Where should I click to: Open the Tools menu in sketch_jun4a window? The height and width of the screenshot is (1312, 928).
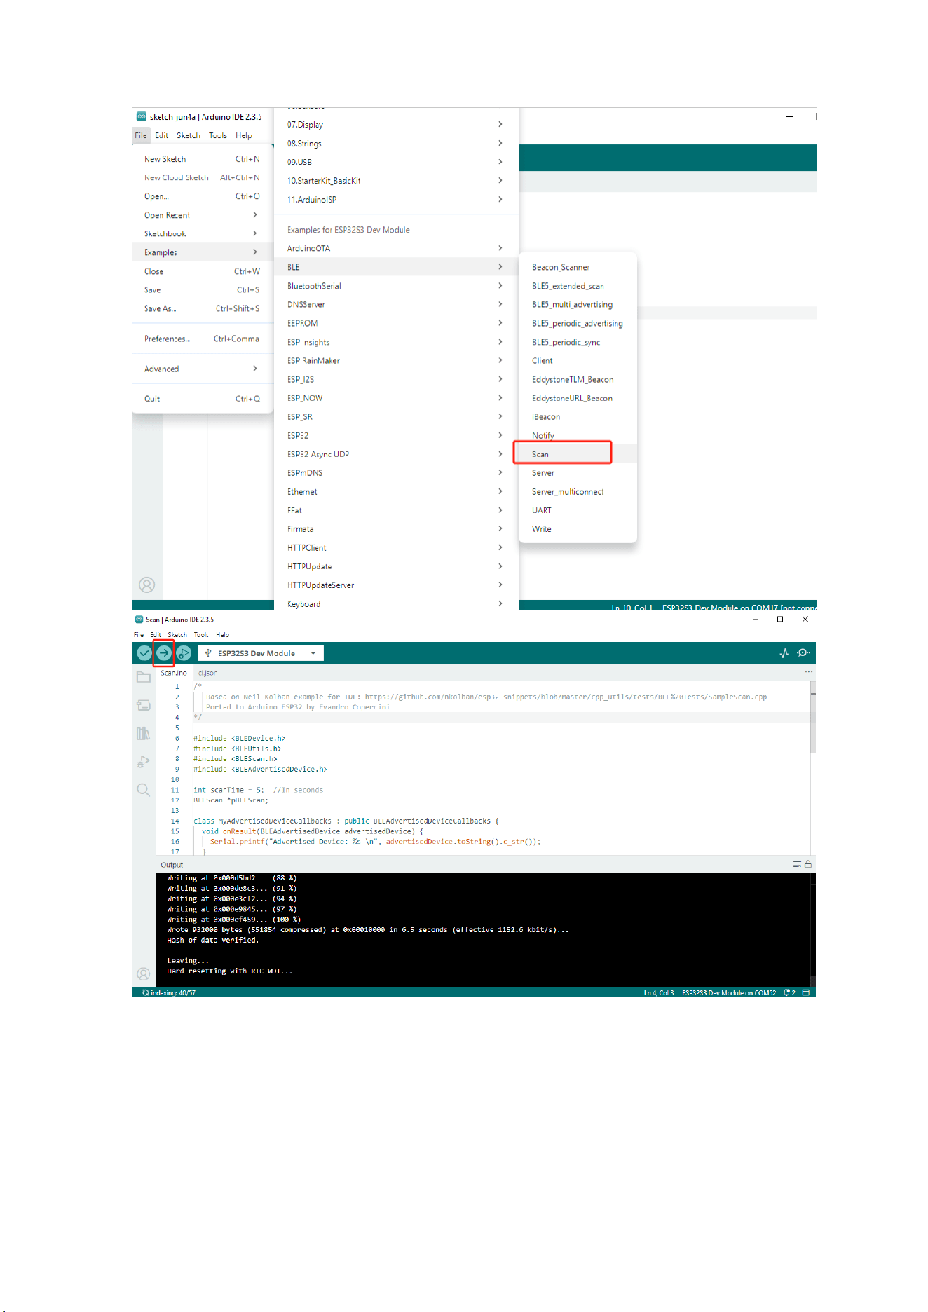(218, 135)
